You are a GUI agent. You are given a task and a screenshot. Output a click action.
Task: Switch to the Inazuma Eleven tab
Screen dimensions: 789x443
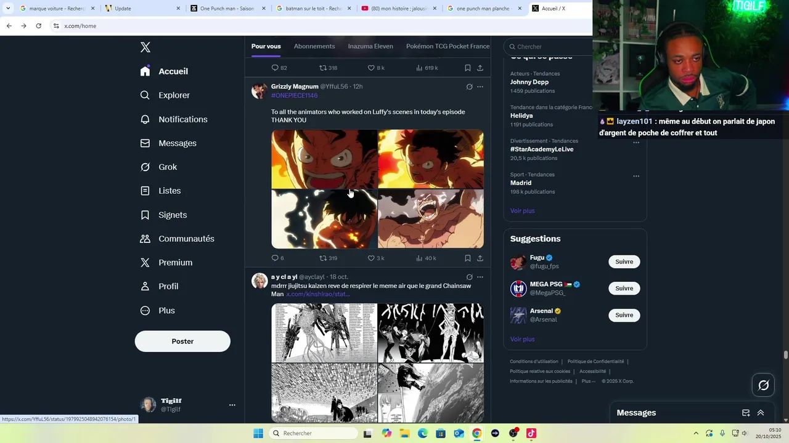click(370, 46)
